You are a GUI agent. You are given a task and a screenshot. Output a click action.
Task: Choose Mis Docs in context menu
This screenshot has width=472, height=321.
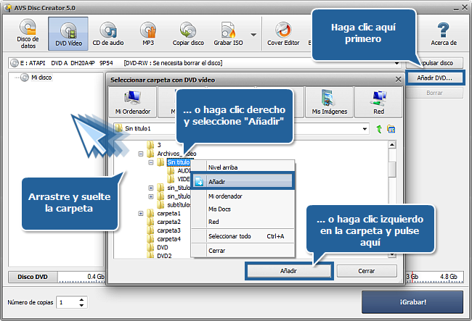click(x=243, y=209)
